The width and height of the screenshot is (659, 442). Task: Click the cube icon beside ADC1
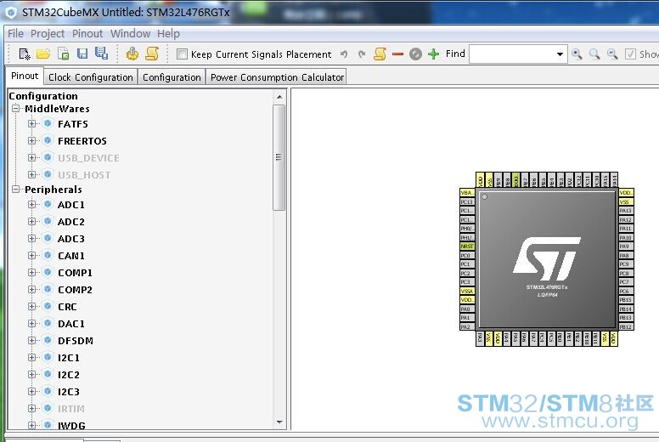(x=48, y=204)
